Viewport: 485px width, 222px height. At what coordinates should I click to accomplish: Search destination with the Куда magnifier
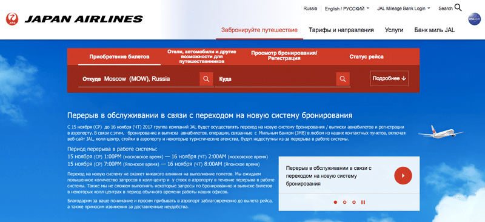343,79
